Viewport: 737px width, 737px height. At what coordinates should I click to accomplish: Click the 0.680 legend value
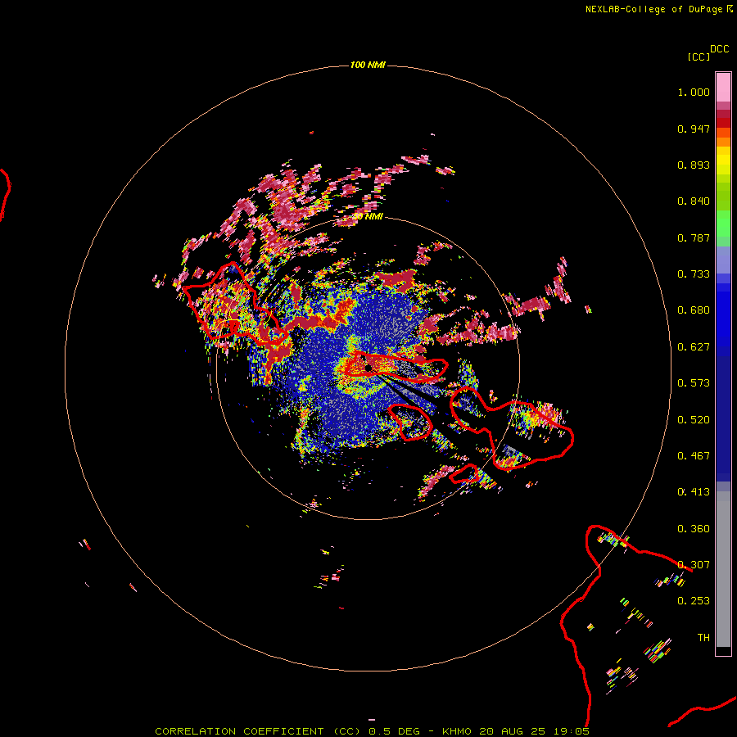[x=694, y=310]
